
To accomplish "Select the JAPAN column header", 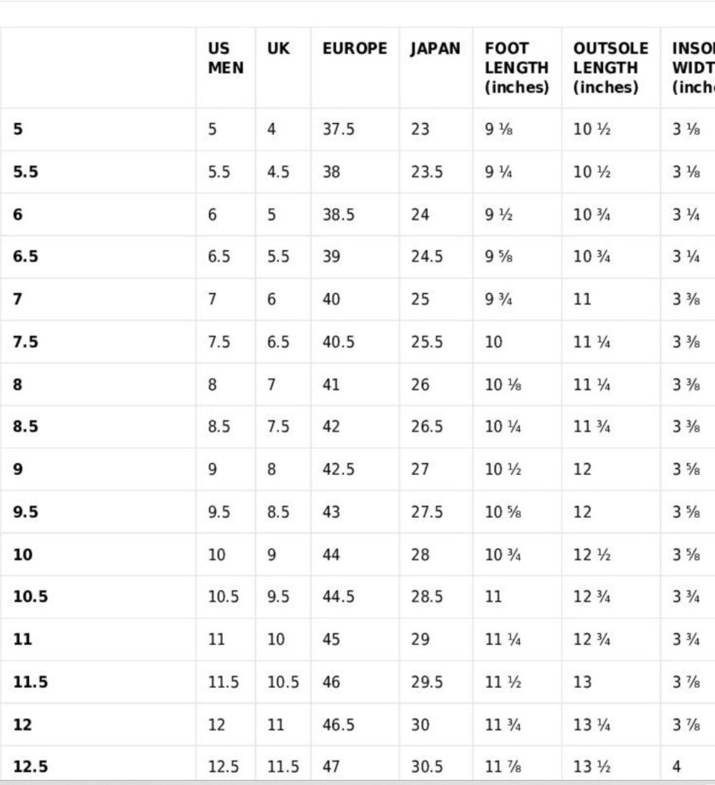I will 435,49.
